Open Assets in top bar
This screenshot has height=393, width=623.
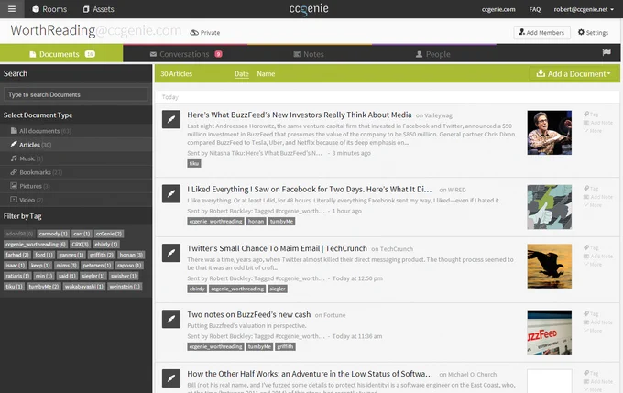[99, 9]
